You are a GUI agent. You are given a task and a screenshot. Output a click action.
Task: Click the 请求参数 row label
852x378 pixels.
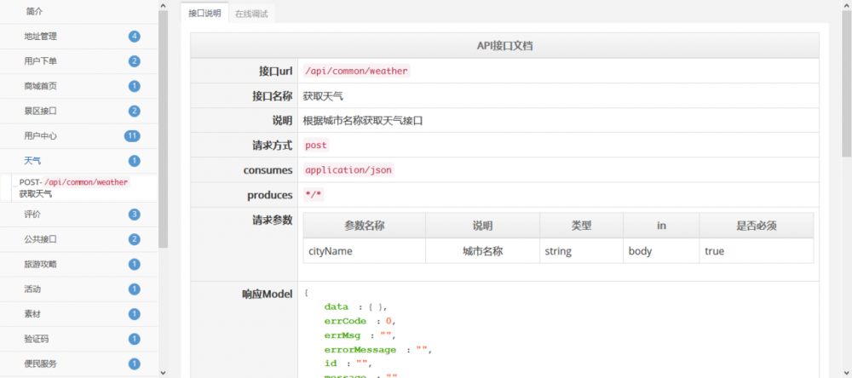tap(272, 220)
